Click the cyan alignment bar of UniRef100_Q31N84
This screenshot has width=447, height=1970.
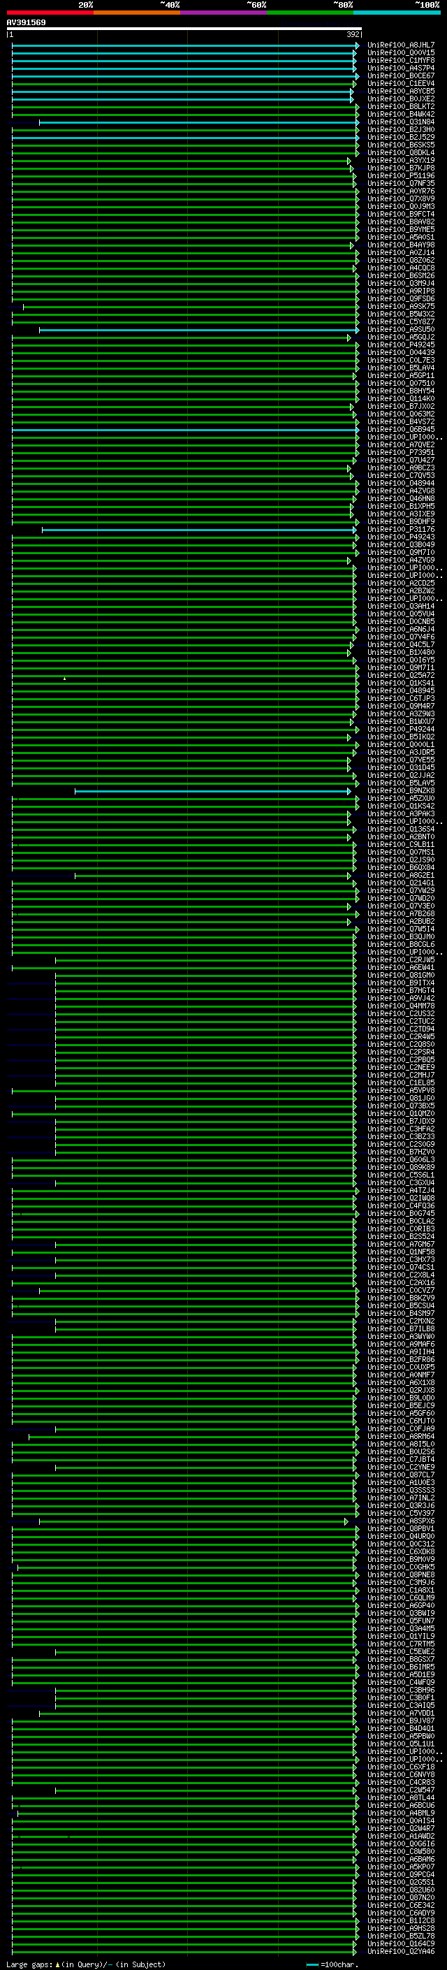click(198, 122)
